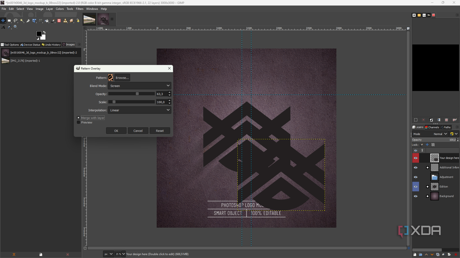Screen dimensions: 460x258
Task: Open the 25 % zoom level dropdown
Action: 120,254
